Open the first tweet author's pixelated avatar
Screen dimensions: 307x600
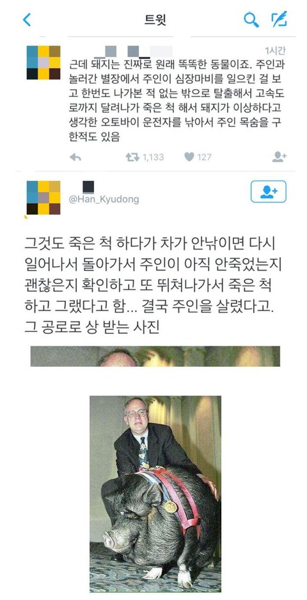(x=43, y=62)
